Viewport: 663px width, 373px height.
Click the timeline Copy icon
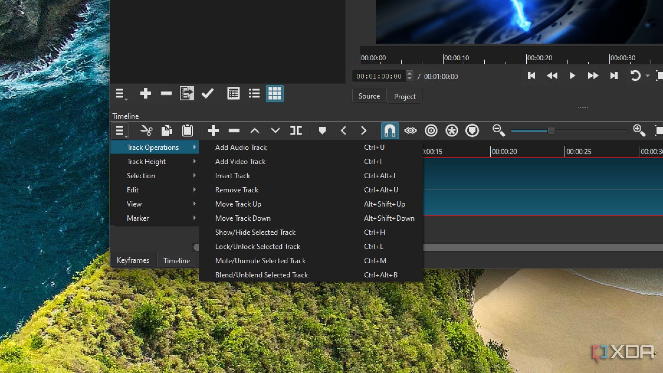pos(167,131)
